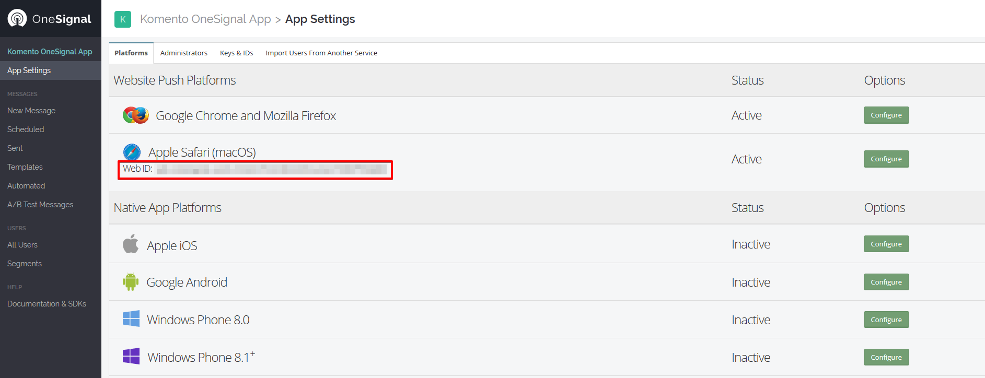Click the Windows Phone 8.1 purple logo

(131, 357)
